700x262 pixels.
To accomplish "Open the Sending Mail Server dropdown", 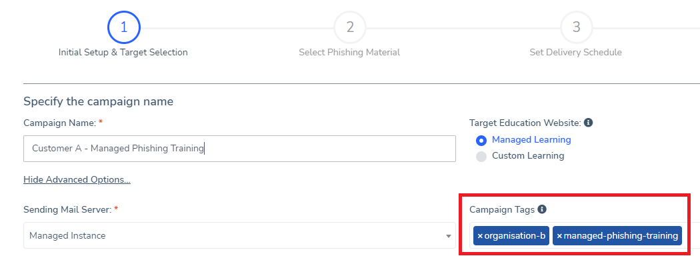I will [x=239, y=235].
